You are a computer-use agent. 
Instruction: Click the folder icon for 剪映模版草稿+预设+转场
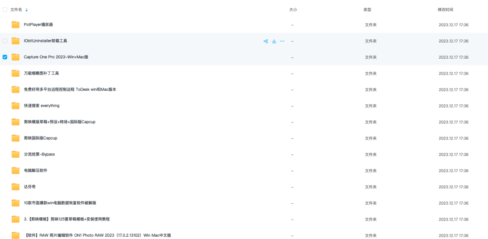[x=15, y=122]
